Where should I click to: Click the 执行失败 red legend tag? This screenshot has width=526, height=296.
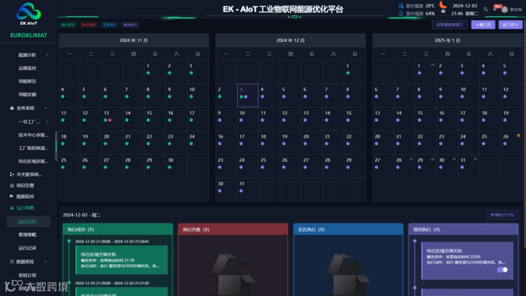(x=89, y=25)
